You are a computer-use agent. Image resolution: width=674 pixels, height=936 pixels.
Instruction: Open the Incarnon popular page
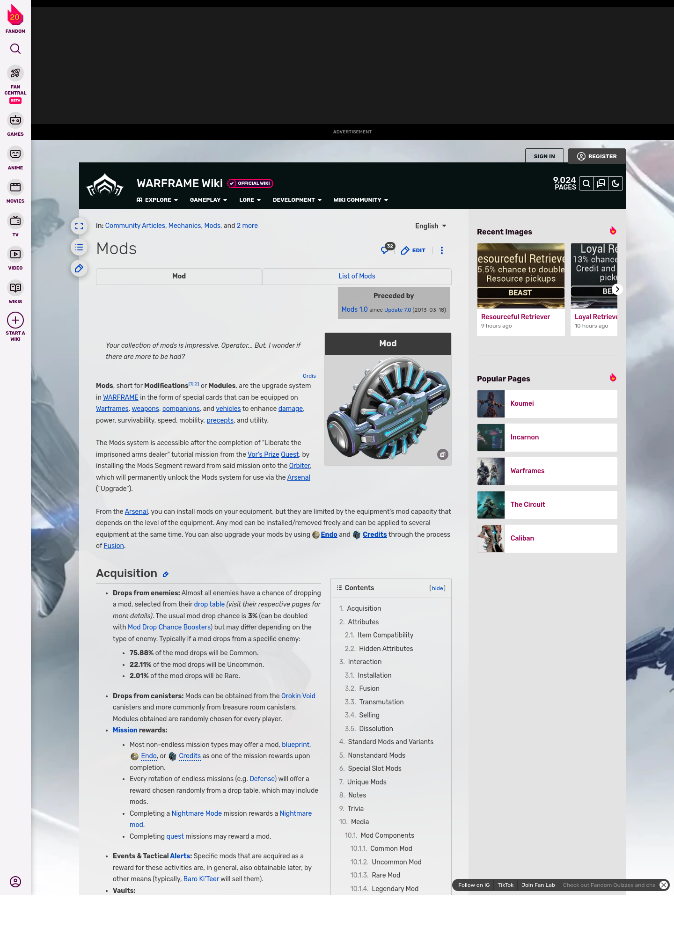pos(547,438)
